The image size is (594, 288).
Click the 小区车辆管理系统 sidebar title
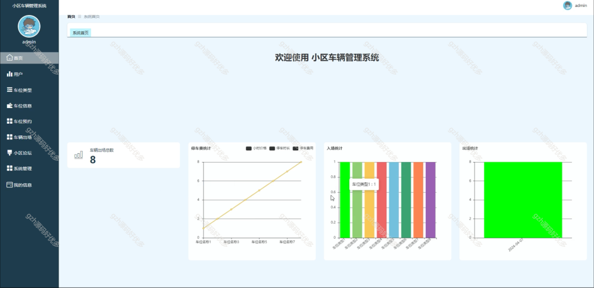click(x=29, y=6)
